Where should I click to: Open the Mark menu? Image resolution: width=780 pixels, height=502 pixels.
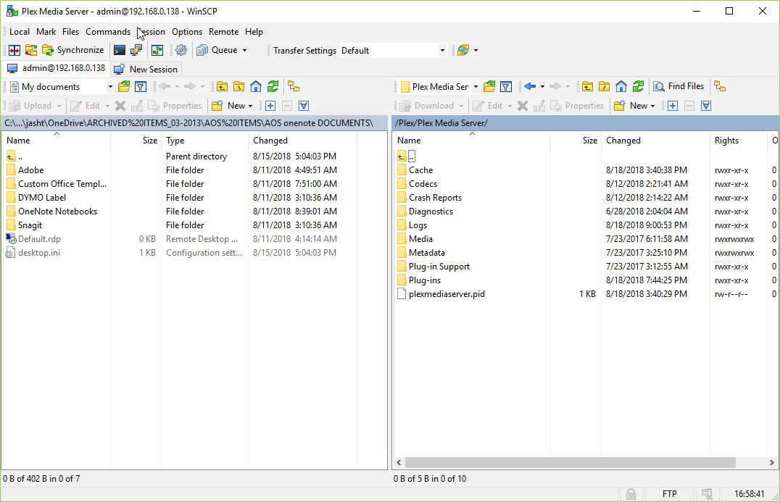click(x=46, y=32)
